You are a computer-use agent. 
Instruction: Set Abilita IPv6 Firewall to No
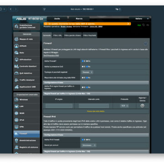(x=87, y=139)
